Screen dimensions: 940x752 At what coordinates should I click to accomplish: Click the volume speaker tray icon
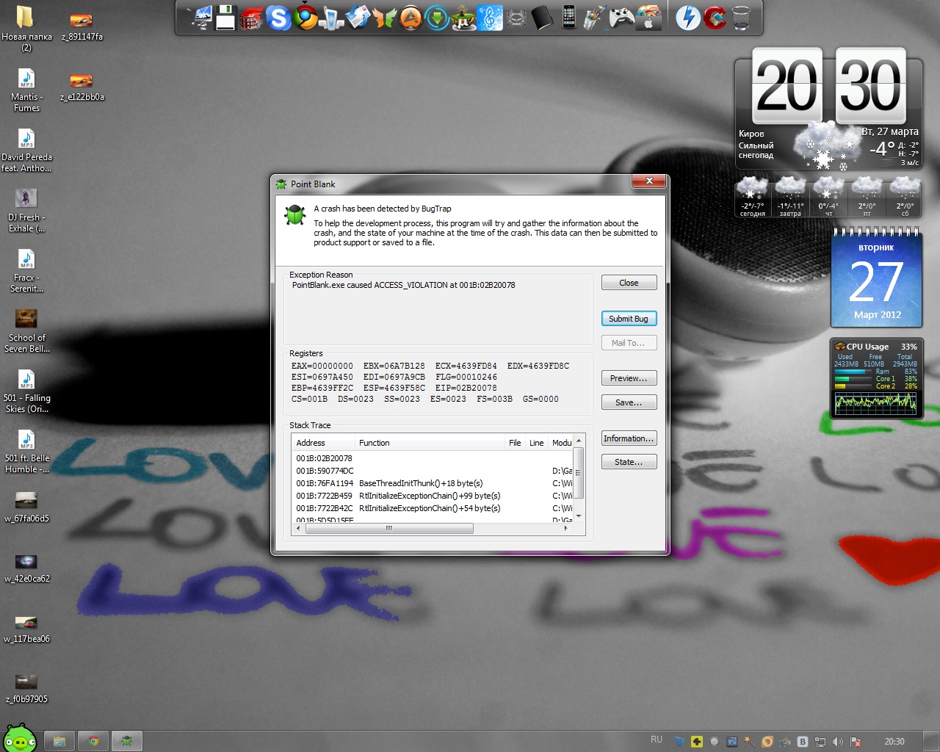tap(838, 742)
